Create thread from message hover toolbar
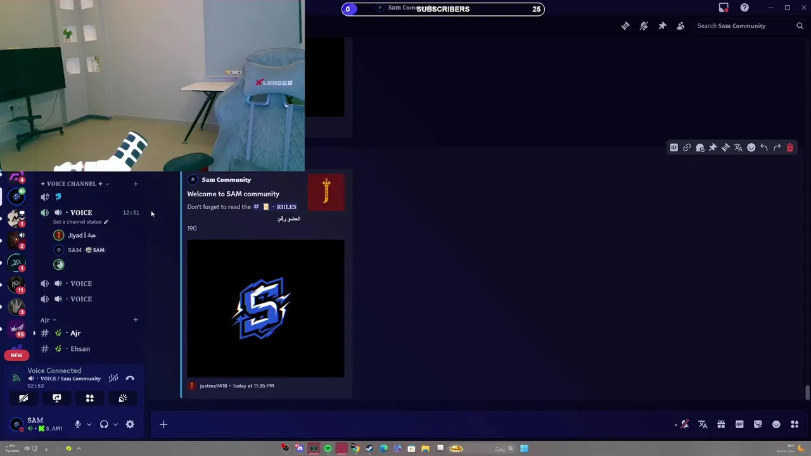Image resolution: width=811 pixels, height=456 pixels. pyautogui.click(x=725, y=148)
